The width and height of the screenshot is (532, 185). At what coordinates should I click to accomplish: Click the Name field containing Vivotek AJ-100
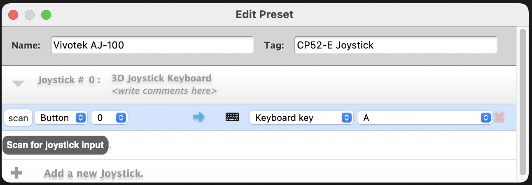(152, 45)
